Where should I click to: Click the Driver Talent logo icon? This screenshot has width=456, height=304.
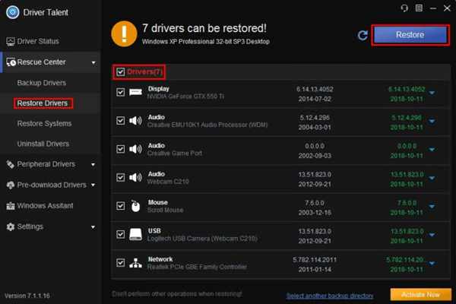pos(12,12)
